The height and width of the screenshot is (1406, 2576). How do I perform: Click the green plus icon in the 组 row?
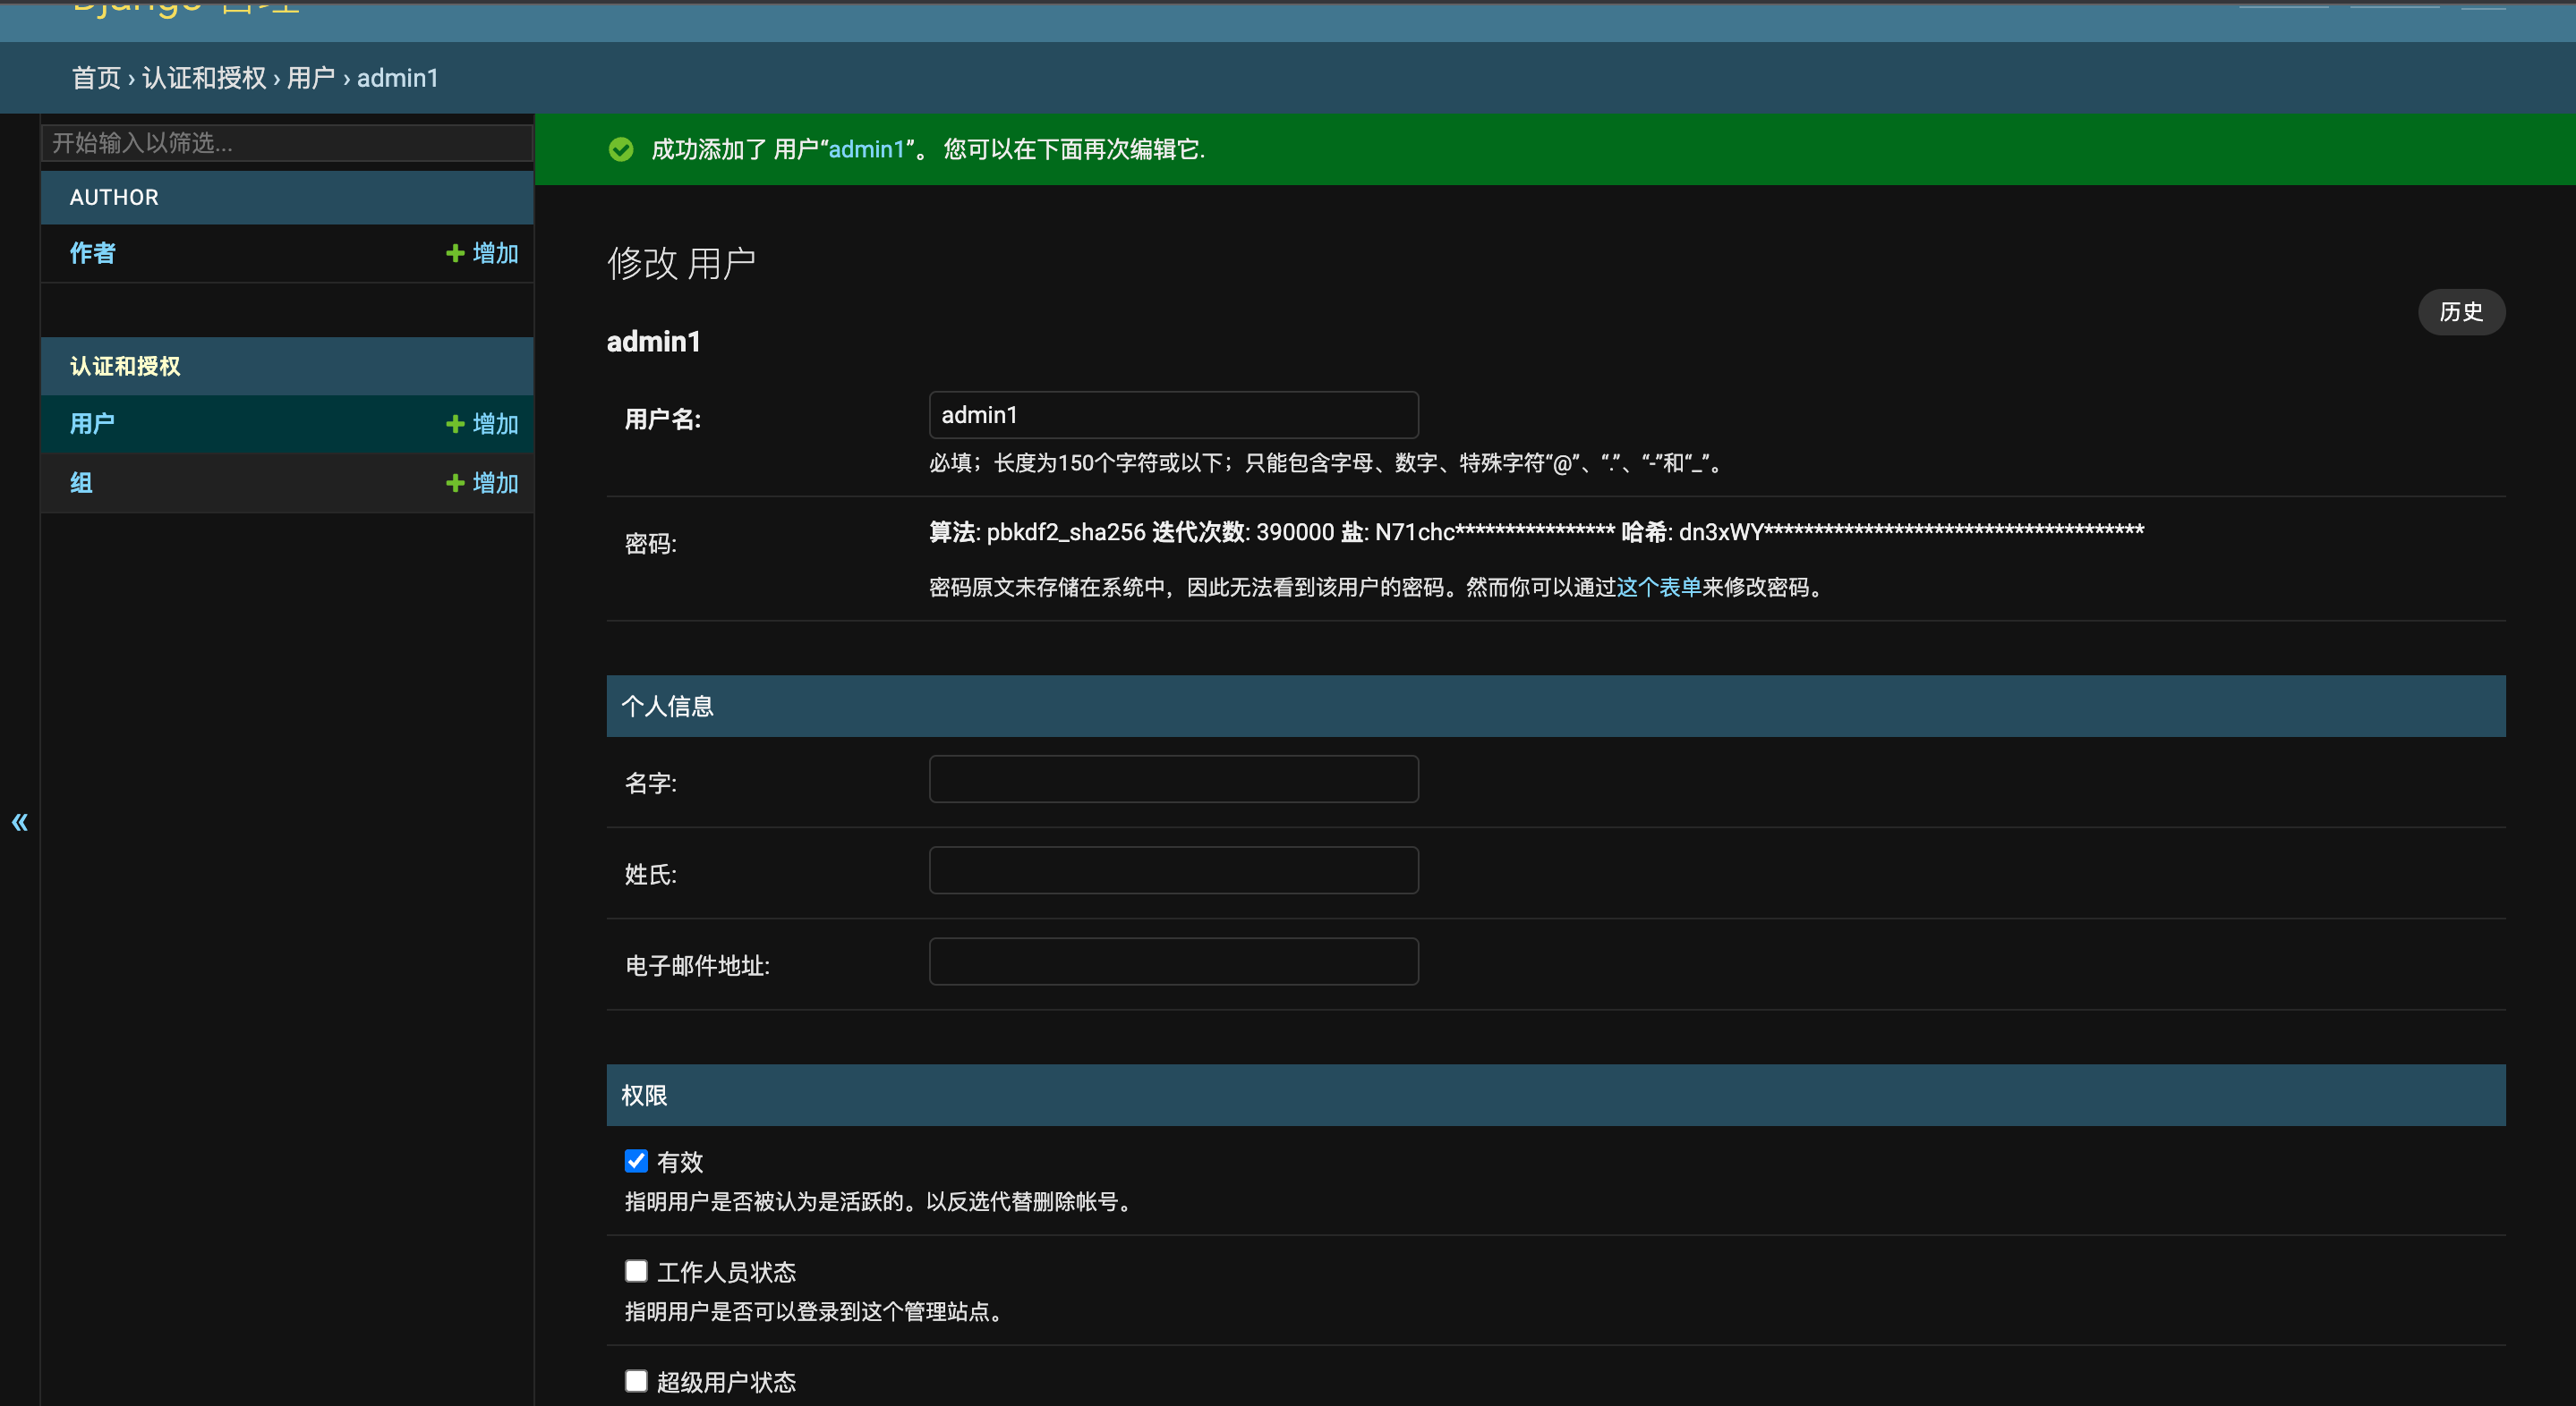(x=455, y=483)
